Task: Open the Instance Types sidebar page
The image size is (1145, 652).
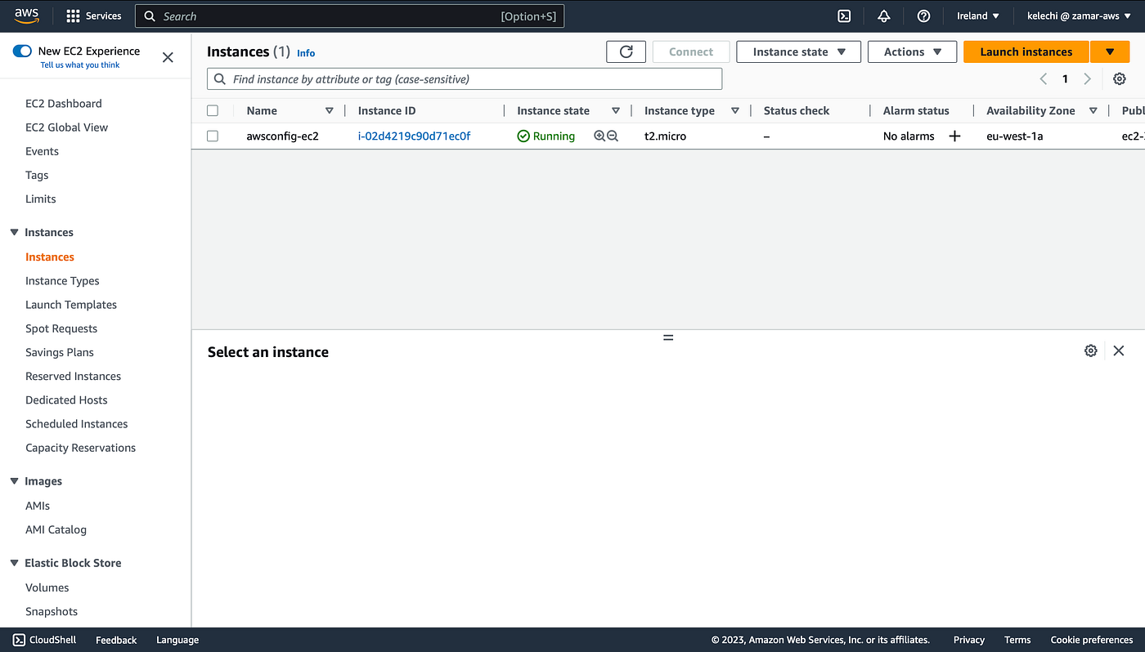Action: (62, 280)
